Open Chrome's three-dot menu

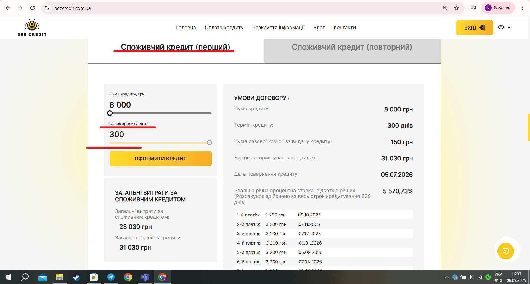coord(522,8)
